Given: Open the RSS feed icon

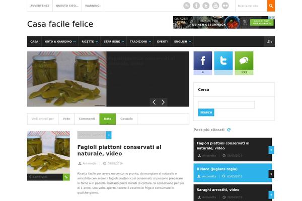Looking at the screenshot, I should [x=187, y=6].
